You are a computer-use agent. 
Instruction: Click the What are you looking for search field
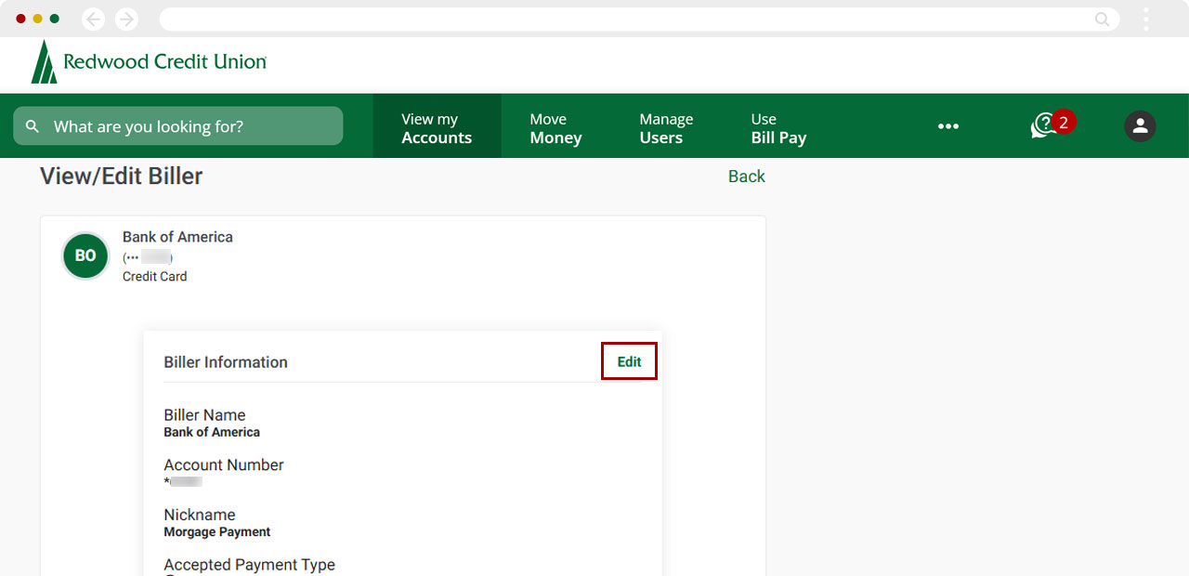pos(176,125)
